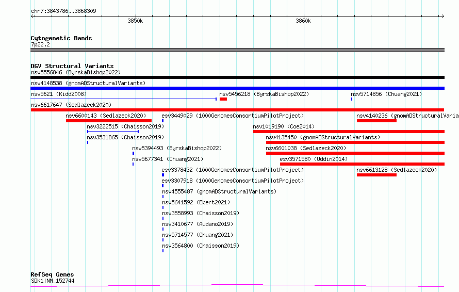Open nsv3222515 (Chaisson2019) variant label
Image resolution: width=459 pixels, height=292 pixels.
click(x=126, y=126)
